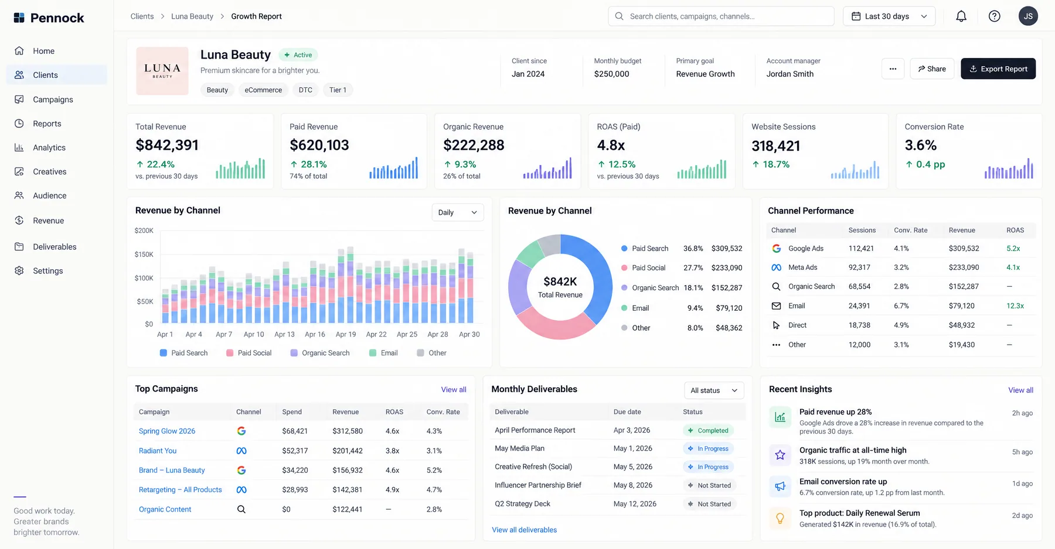Click the chart icon for the Paid revenue up insight
1055x549 pixels.
(780, 417)
